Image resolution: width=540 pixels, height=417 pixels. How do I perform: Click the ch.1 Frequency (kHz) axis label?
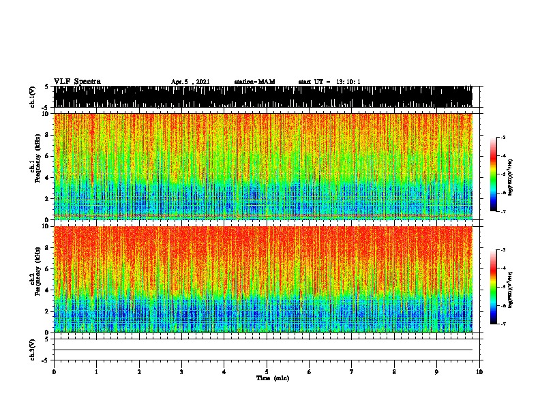tap(37, 159)
